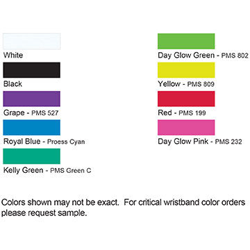
Task: Click the Day Glow Green PMS 802 label
Action: click(x=203, y=56)
